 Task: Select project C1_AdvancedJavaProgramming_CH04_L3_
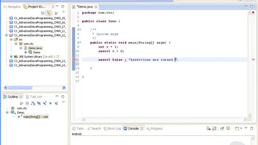40,61
